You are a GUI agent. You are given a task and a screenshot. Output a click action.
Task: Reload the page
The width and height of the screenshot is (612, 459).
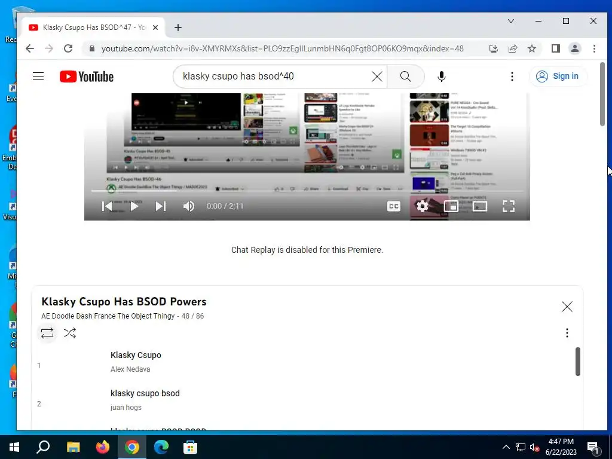[68, 48]
